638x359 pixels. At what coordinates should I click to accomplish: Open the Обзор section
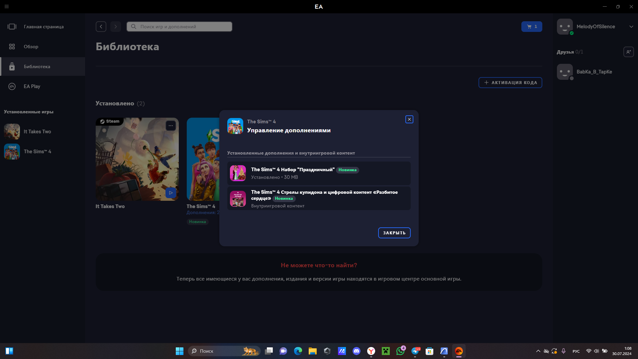(43, 47)
